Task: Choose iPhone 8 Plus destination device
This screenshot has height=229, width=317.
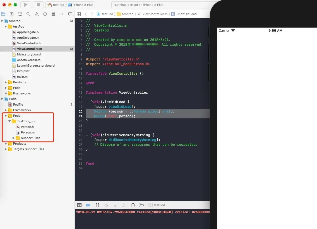Action: click(81, 5)
